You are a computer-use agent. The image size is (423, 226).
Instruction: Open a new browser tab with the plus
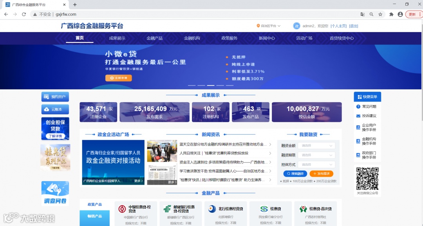pyautogui.click(x=75, y=5)
